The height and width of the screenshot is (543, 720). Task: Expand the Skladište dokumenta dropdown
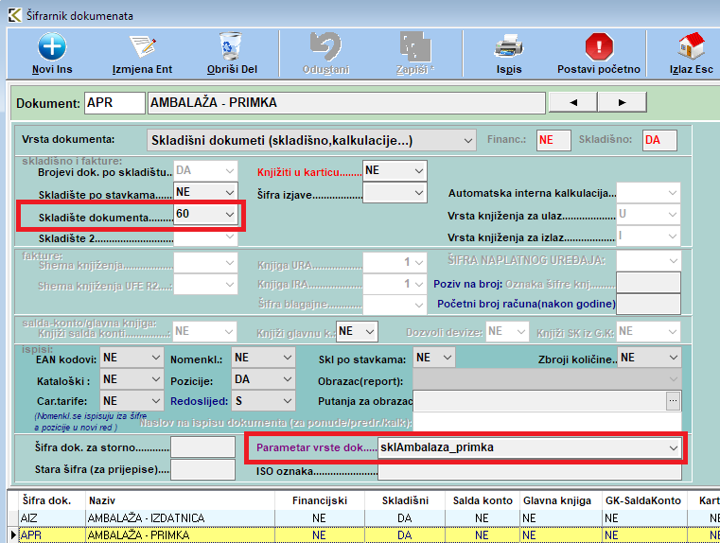pyautogui.click(x=230, y=214)
